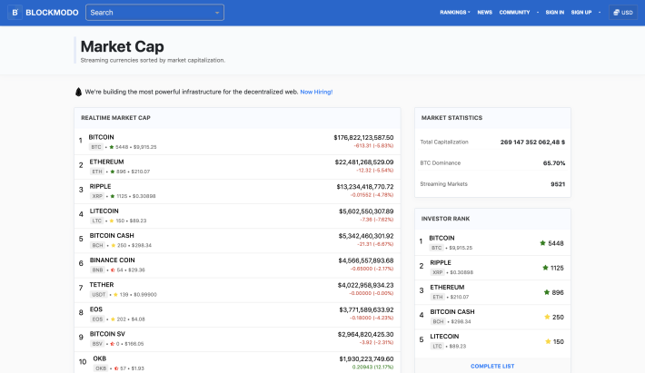
Task: Click the green star beside Bitcoin 5448 in the market cap list
Action: (x=112, y=147)
